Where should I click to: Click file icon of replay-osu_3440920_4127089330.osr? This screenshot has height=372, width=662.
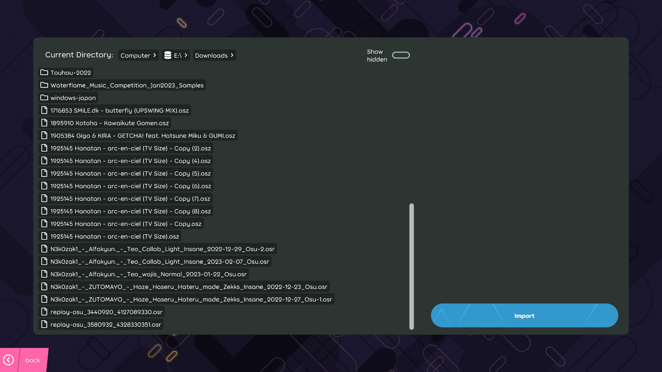point(44,312)
